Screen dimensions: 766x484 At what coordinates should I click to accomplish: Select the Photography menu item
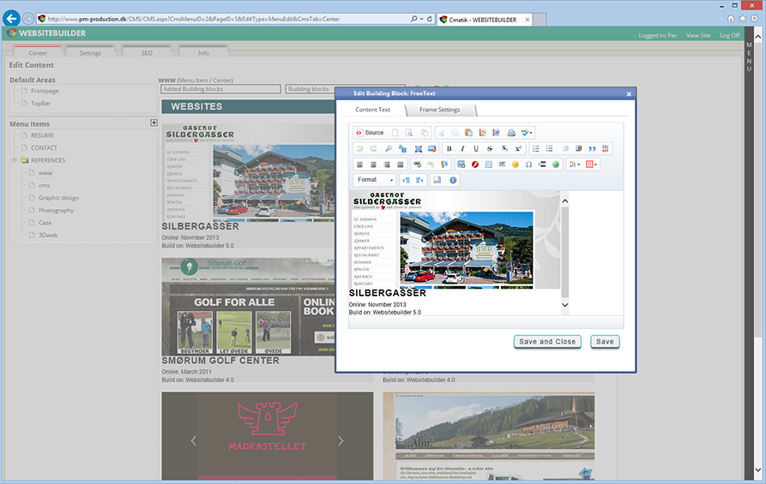[x=56, y=210]
